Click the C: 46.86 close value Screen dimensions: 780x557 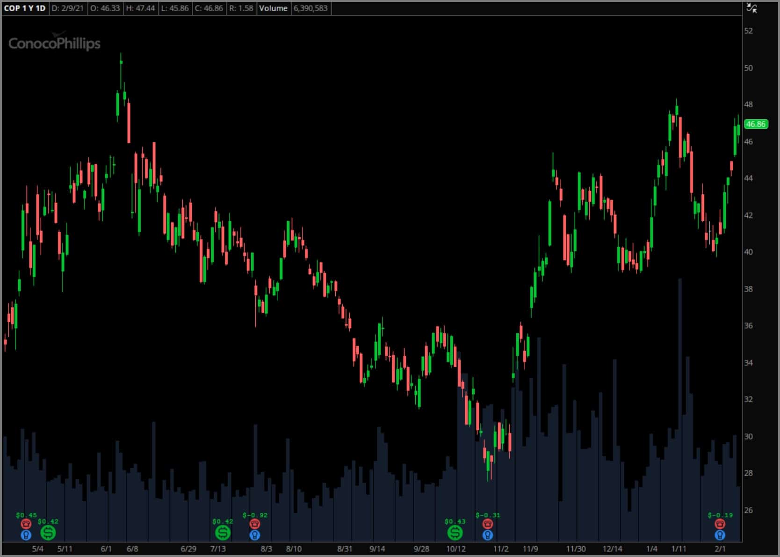[209, 8]
